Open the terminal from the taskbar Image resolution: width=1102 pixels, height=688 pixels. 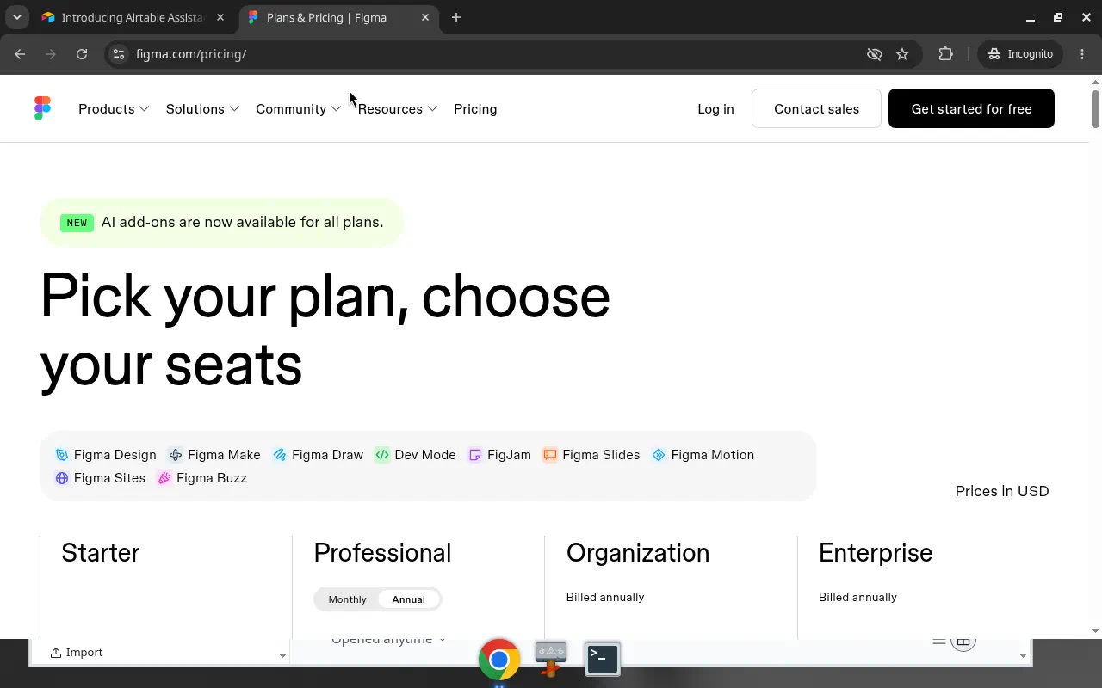point(603,659)
